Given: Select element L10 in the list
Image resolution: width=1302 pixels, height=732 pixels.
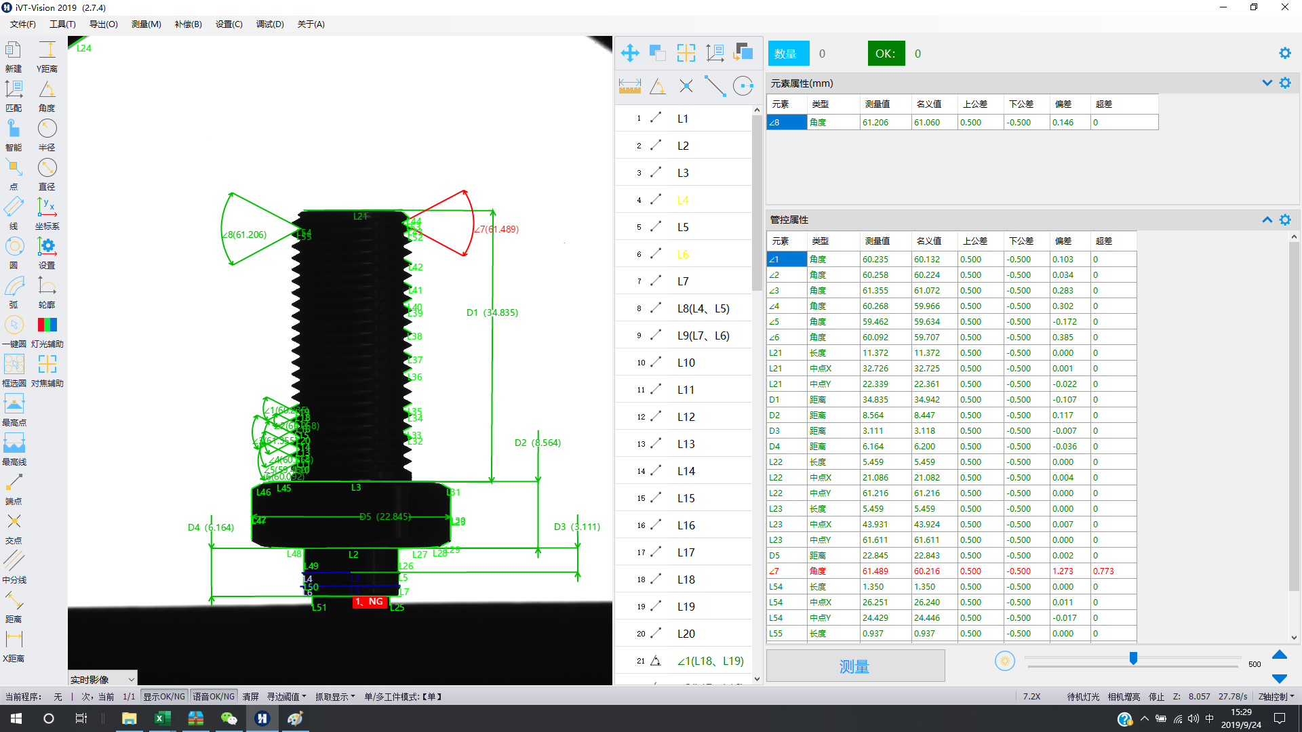Looking at the screenshot, I should (684, 363).
